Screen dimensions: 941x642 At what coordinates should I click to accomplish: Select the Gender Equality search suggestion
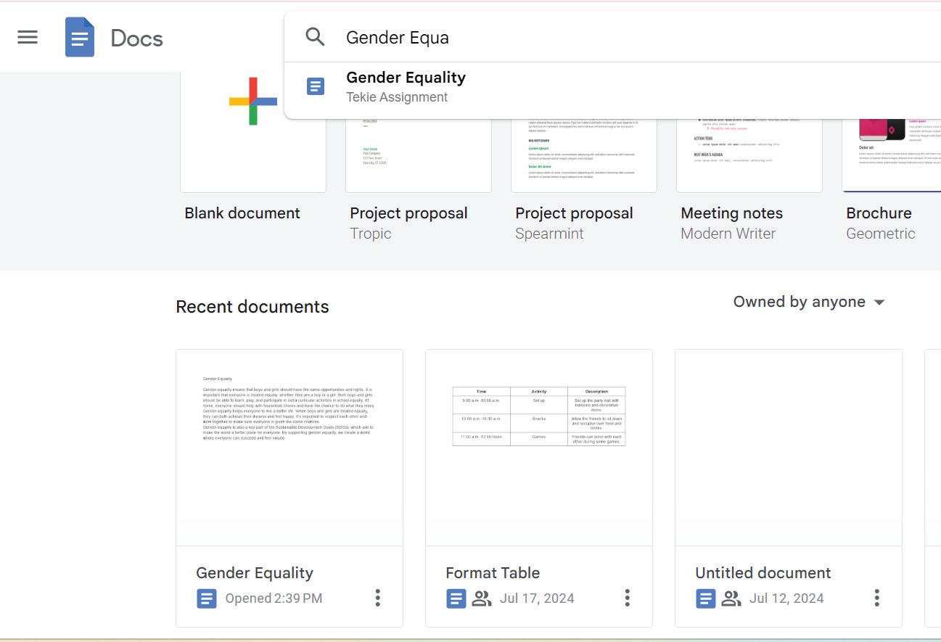click(x=406, y=86)
